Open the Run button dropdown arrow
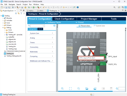The image size is (127, 96). [x=36, y=7]
